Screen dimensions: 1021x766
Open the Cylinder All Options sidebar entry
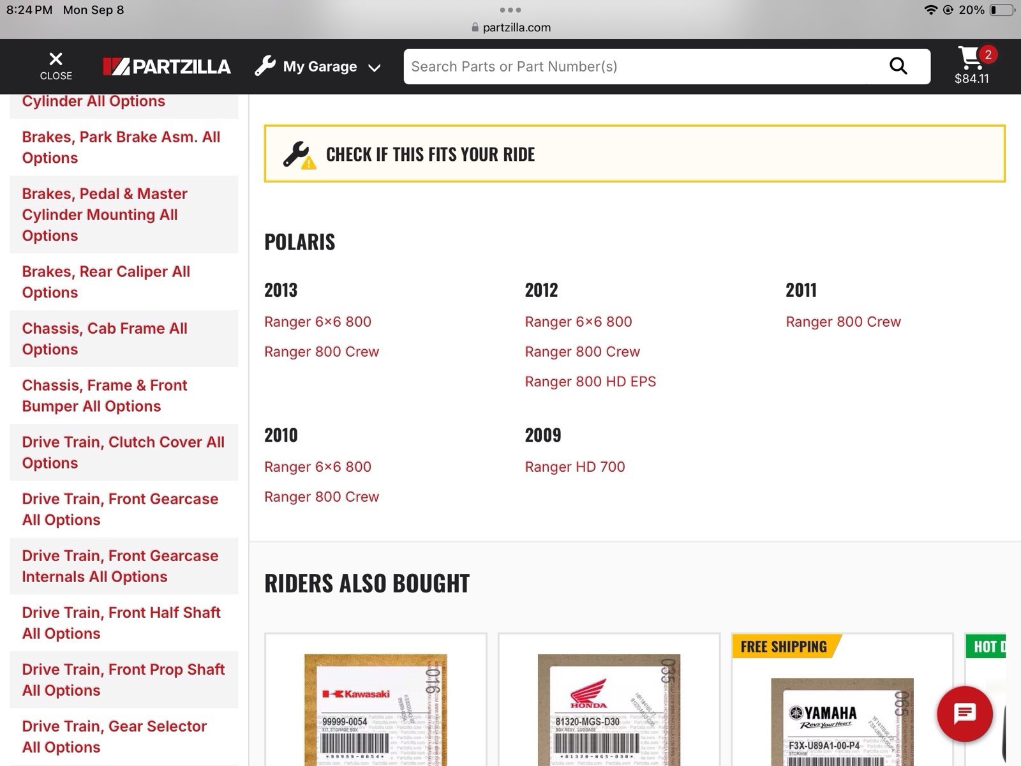coord(124,105)
